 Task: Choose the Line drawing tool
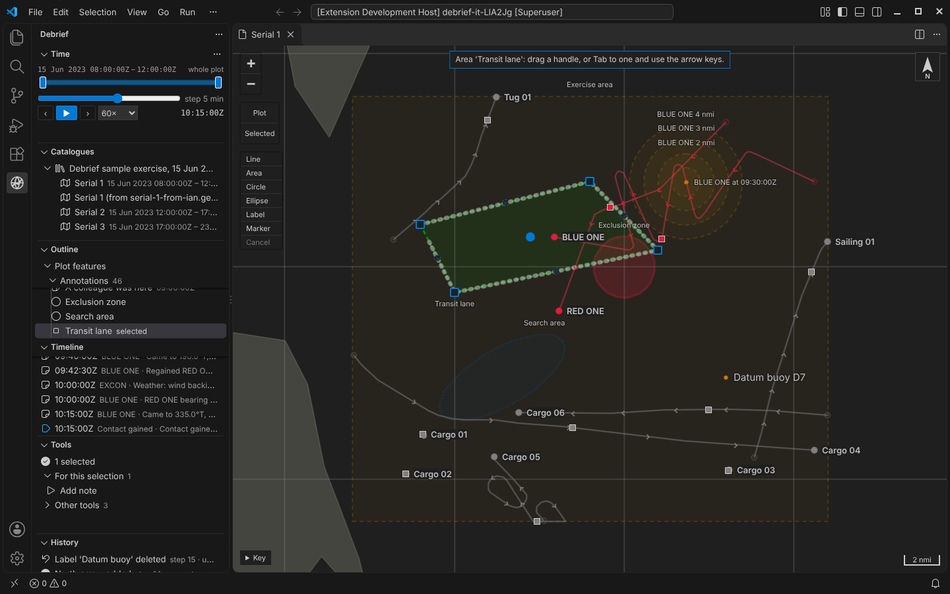tap(261, 159)
